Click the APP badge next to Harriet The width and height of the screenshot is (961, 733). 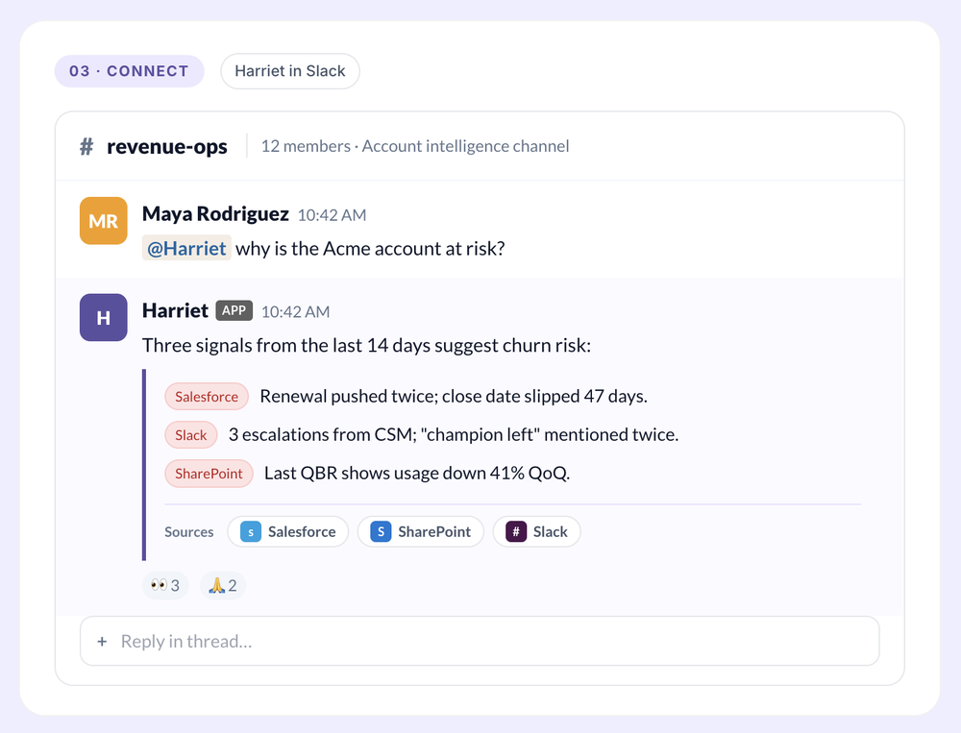pyautogui.click(x=234, y=310)
